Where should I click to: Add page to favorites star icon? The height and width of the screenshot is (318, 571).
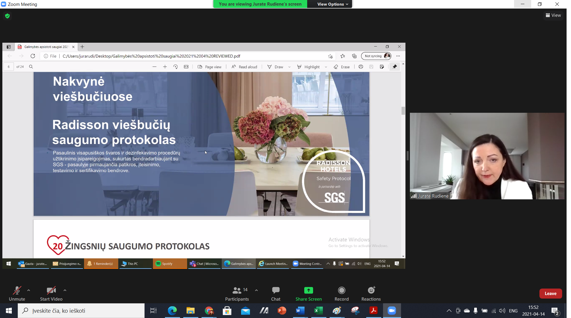330,56
